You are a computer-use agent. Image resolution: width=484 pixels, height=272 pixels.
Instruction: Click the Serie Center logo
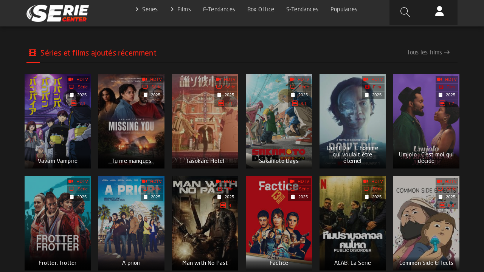[x=57, y=13]
